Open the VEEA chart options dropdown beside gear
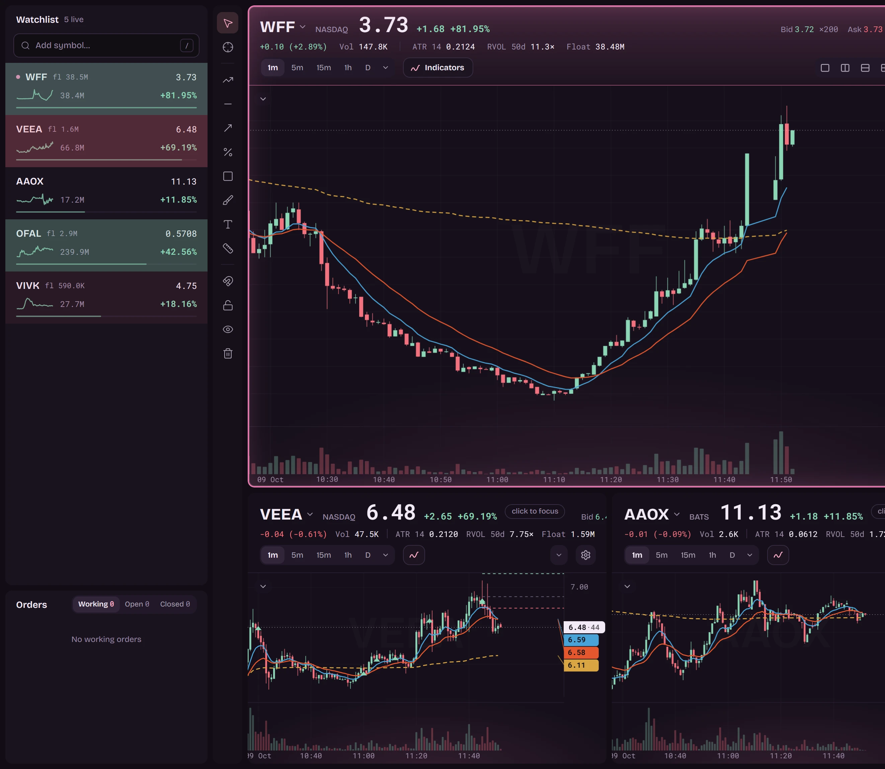Viewport: 885px width, 769px height. [x=559, y=555]
